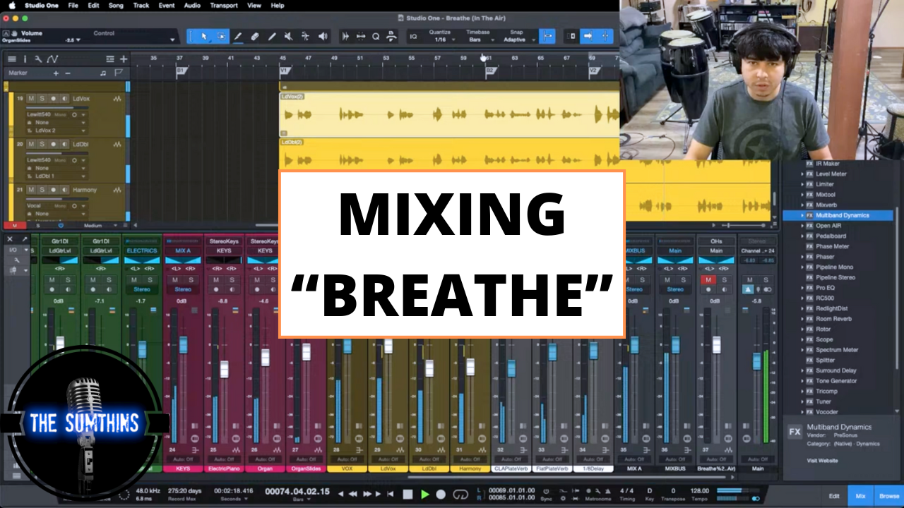904x508 pixels.
Task: Open the Transport menu
Action: click(x=224, y=5)
